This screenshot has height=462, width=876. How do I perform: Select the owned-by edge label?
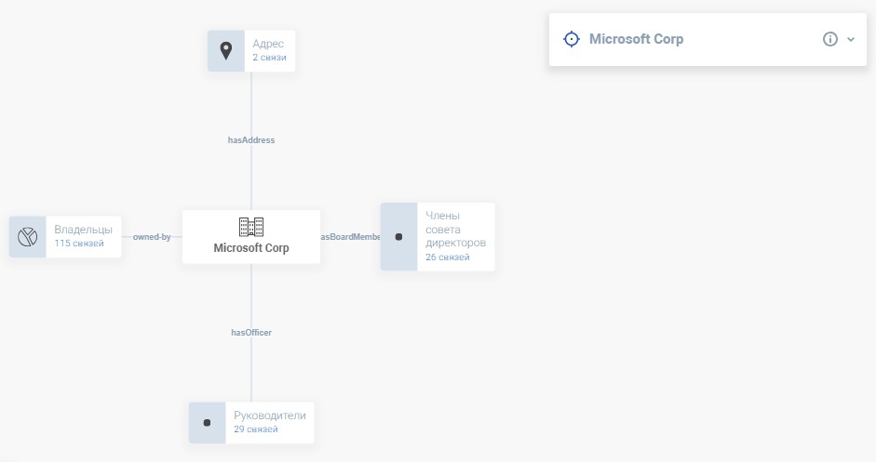click(152, 237)
